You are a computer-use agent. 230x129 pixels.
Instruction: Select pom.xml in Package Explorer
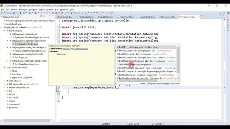click(13, 107)
